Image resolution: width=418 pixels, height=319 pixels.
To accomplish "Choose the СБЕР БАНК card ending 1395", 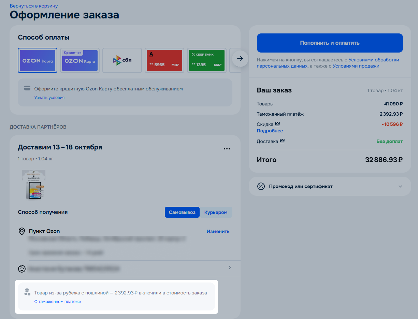I will click(x=206, y=60).
